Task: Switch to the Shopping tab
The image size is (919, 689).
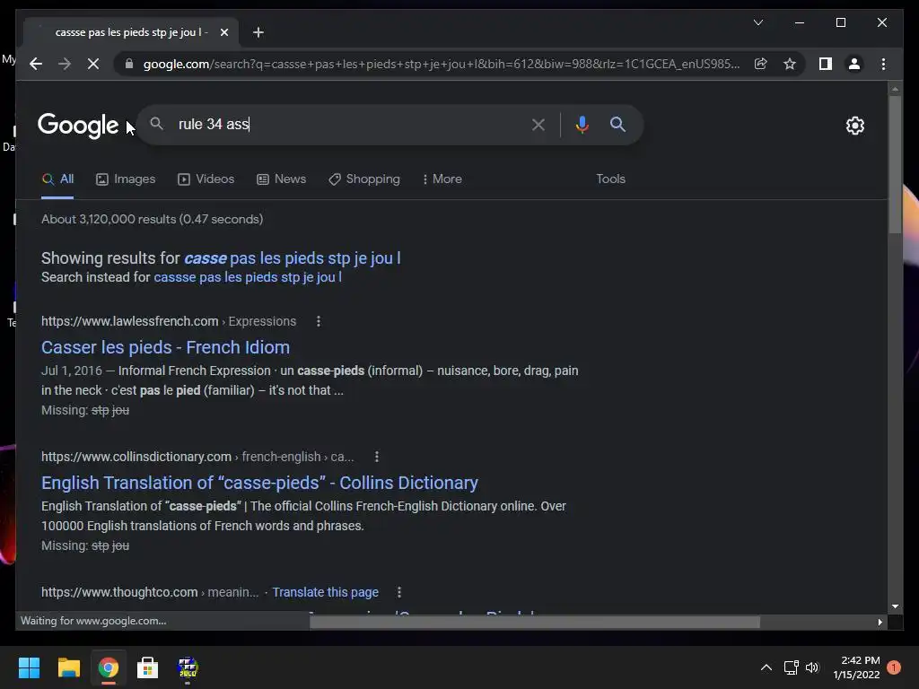Action: pyautogui.click(x=364, y=179)
